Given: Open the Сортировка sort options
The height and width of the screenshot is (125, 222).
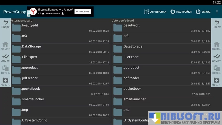Looking at the screenshot, I should (x=155, y=12).
